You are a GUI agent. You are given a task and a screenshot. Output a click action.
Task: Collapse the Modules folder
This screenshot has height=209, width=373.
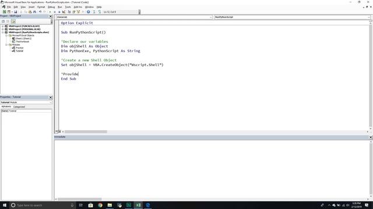(6, 45)
